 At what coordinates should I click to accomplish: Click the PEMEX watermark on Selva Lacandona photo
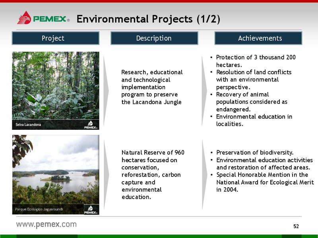tap(91, 125)
